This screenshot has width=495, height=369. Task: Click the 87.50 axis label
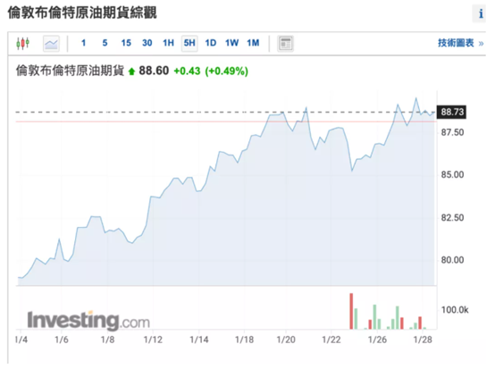pyautogui.click(x=452, y=132)
